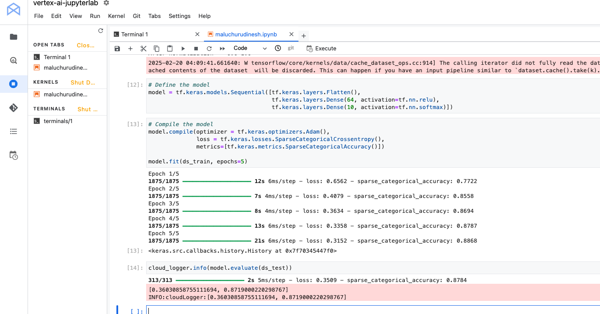Close the maluchurudinesh.ipynb tab
Viewport: 600px width, 314px height.
pyautogui.click(x=291, y=34)
